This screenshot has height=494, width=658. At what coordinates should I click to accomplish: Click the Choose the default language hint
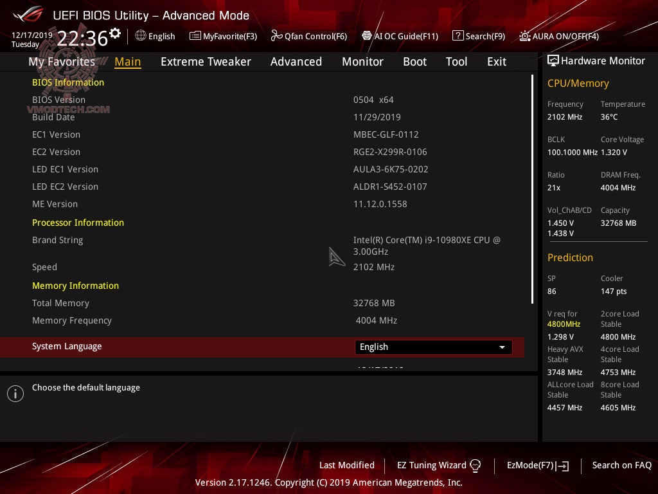click(x=86, y=388)
